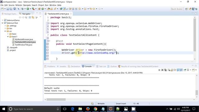Screen dimensions: 199x112
Task: Click the Last Edit Location arrow icon
Action: (91, 9)
